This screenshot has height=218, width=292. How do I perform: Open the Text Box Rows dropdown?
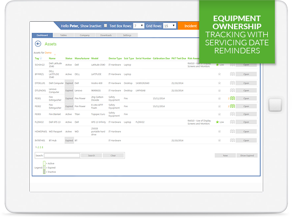pos(139,26)
